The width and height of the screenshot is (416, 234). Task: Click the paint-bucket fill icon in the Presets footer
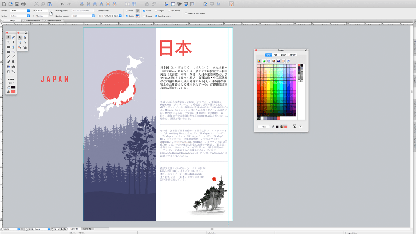282,127
